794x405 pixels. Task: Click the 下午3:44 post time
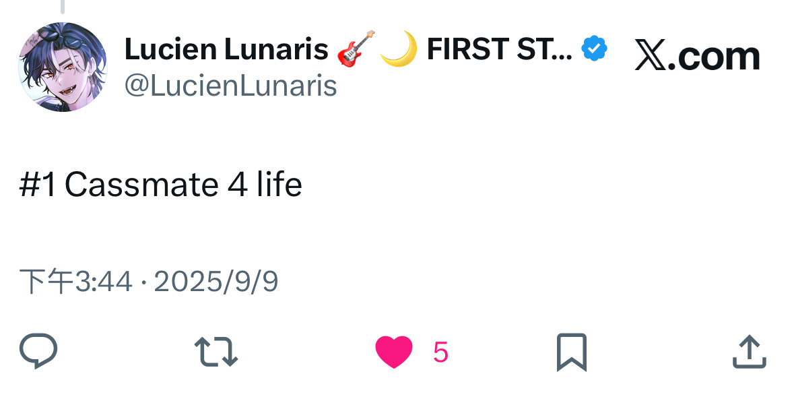(75, 282)
